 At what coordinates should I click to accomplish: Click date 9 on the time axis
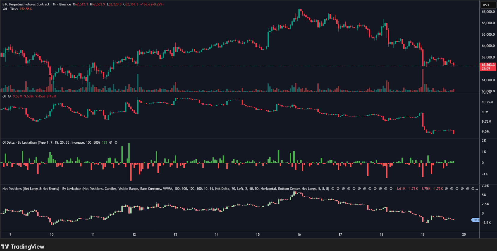pyautogui.click(x=10, y=235)
